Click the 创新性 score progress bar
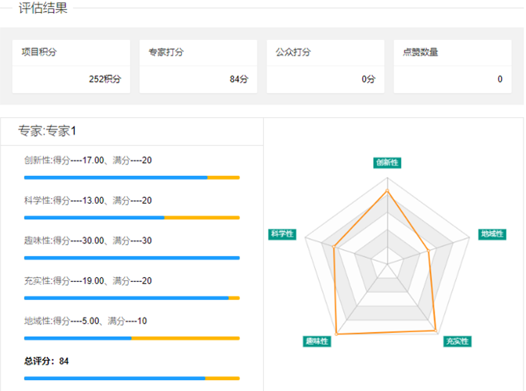 [x=132, y=177]
